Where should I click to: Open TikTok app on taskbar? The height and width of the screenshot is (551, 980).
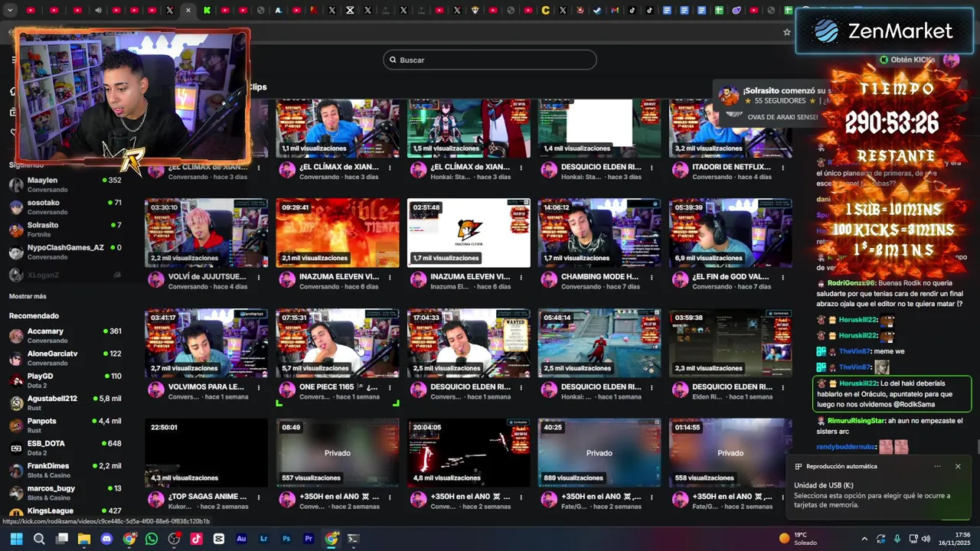[x=196, y=539]
